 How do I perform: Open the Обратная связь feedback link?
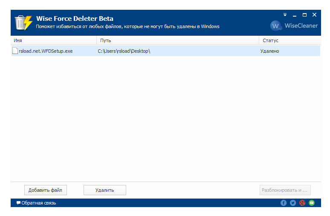click(36, 203)
